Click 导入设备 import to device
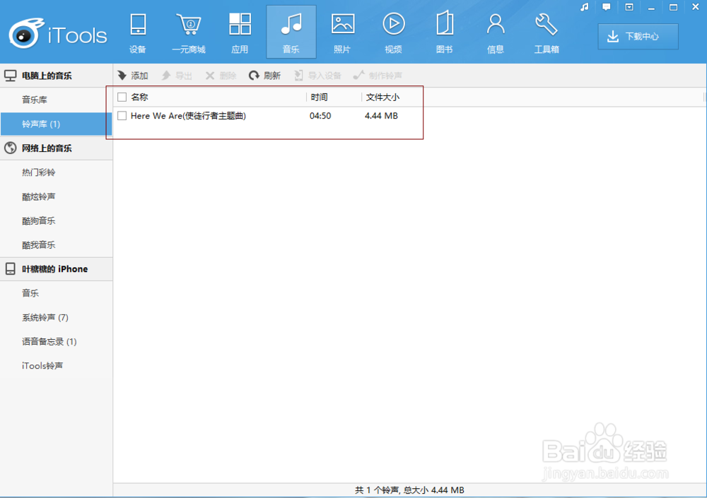Screen dimensions: 707x498 [x=318, y=76]
